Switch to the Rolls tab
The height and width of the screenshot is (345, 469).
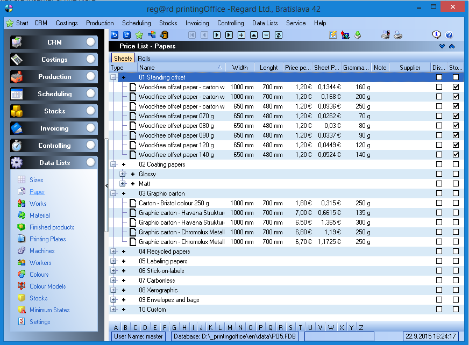tap(144, 59)
